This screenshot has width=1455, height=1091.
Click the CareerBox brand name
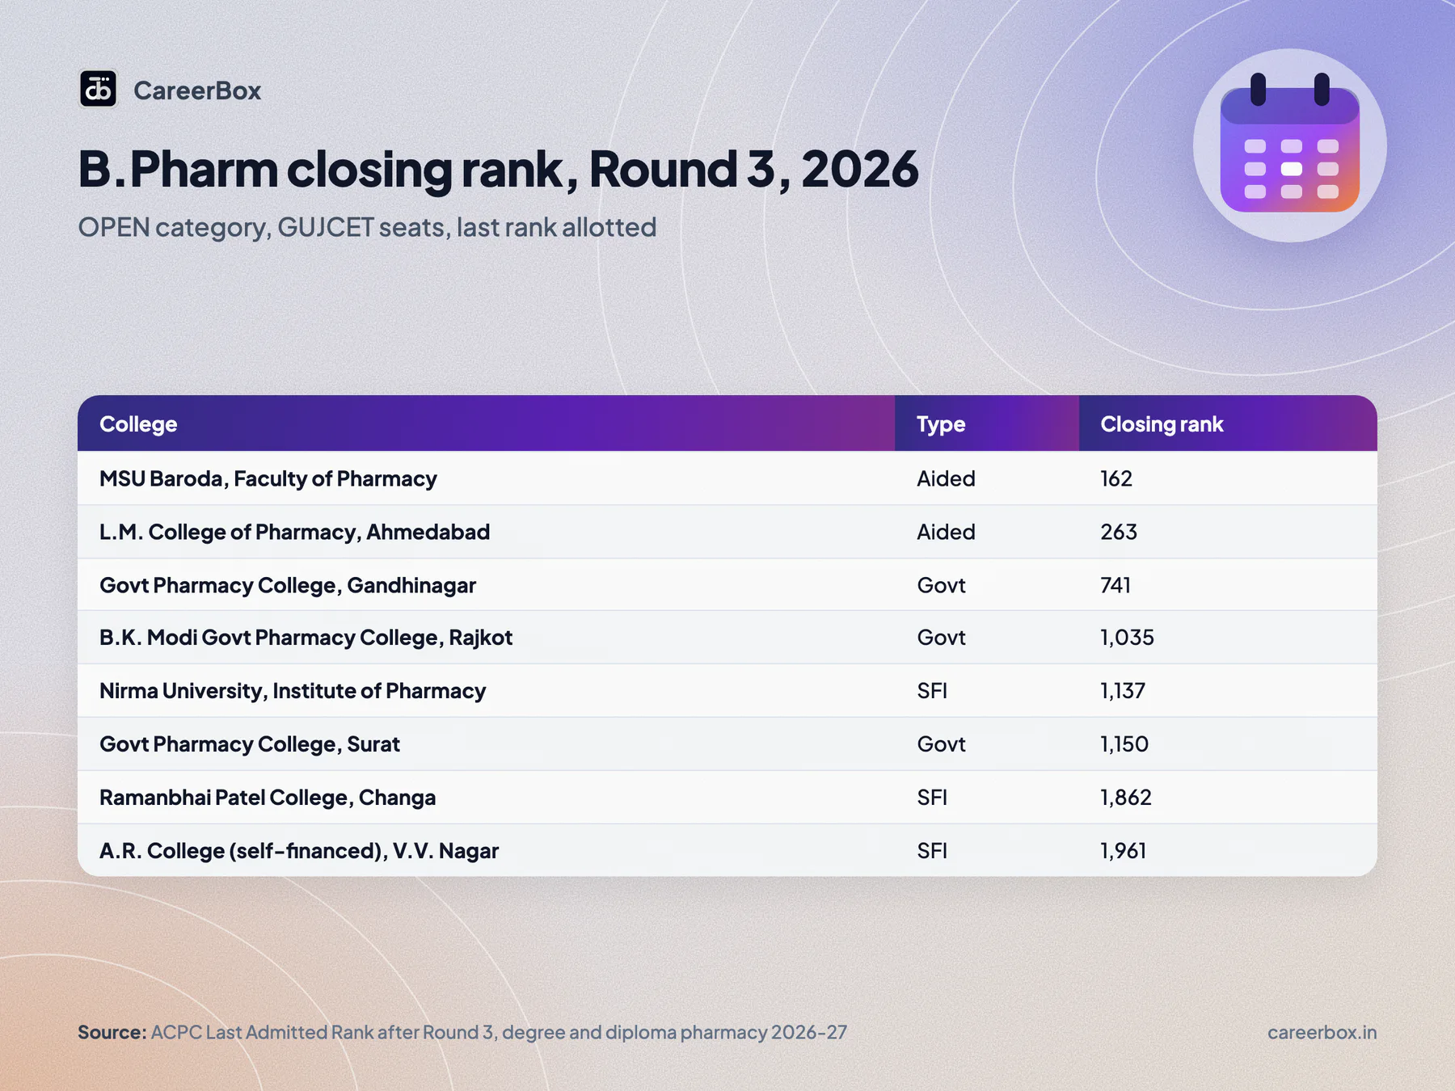pos(197,91)
